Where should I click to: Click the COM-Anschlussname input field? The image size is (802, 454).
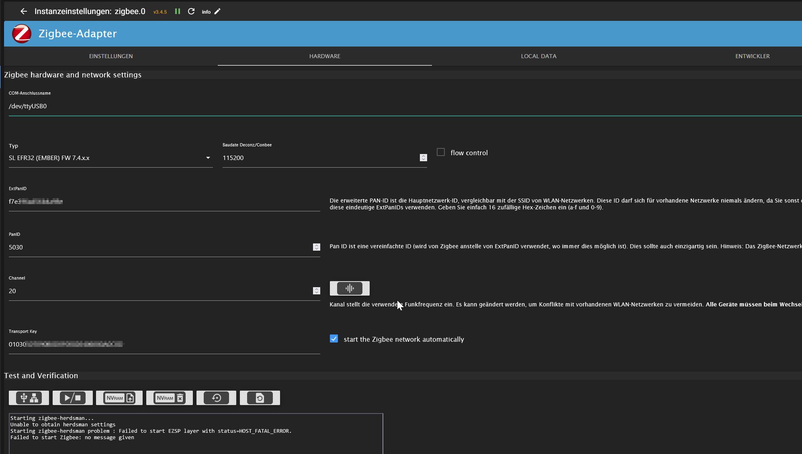click(405, 106)
